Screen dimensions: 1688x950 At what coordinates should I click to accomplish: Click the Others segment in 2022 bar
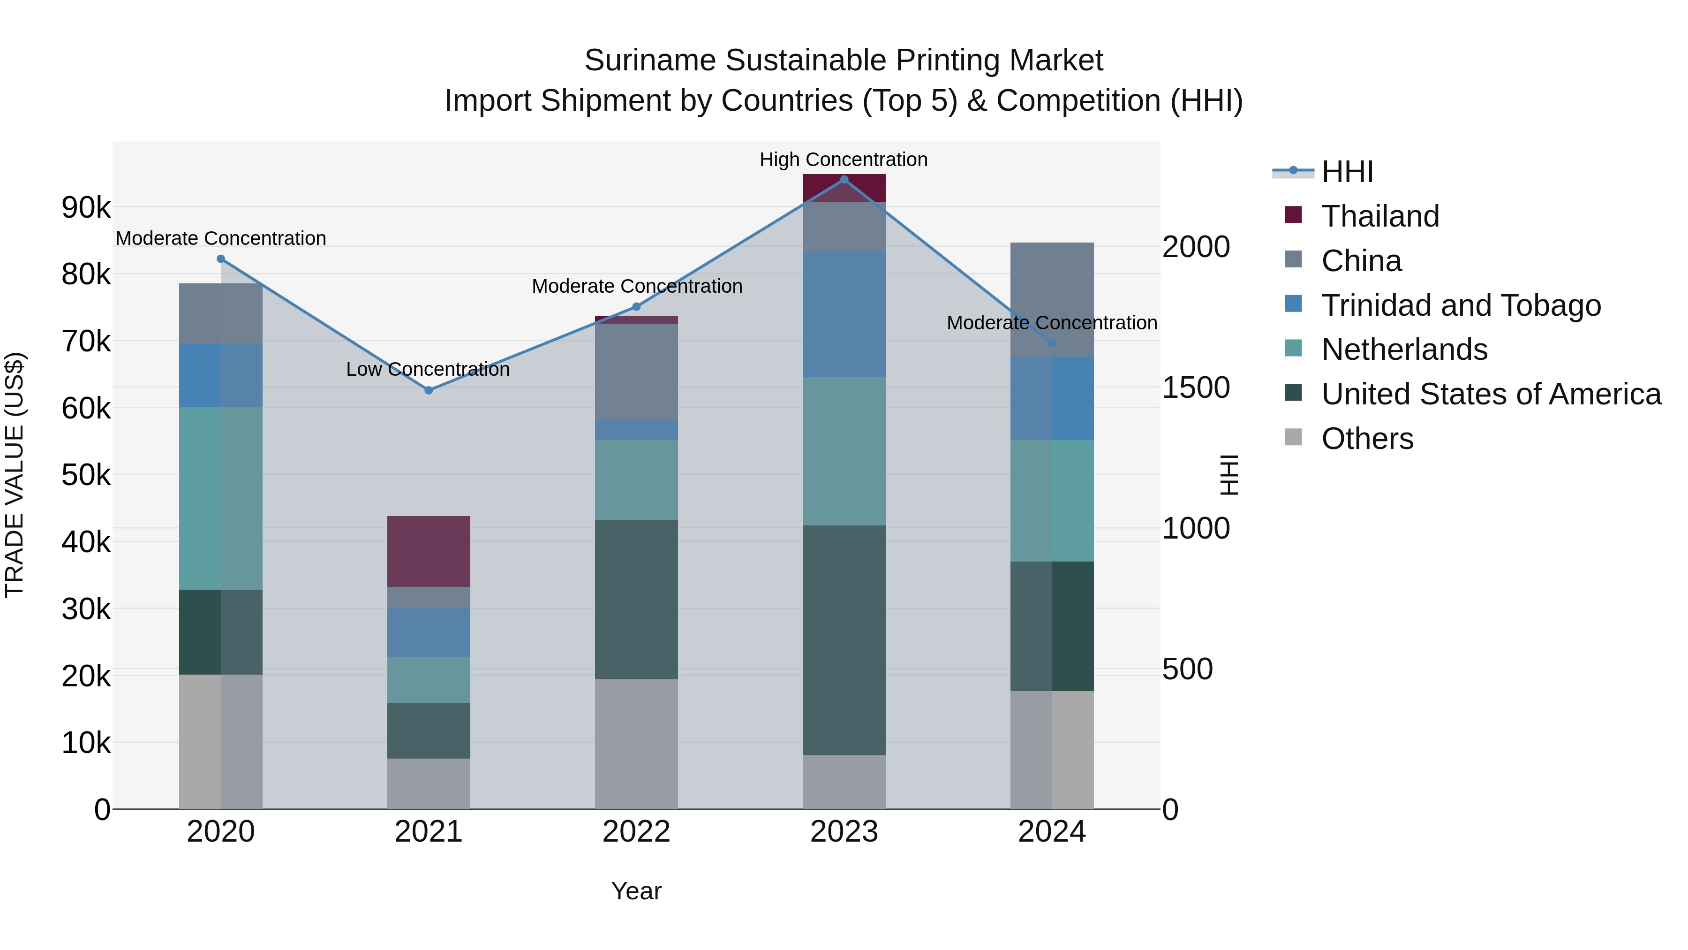click(636, 744)
